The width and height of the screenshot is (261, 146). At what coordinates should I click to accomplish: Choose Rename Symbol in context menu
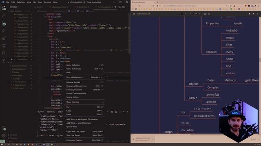click(84, 82)
